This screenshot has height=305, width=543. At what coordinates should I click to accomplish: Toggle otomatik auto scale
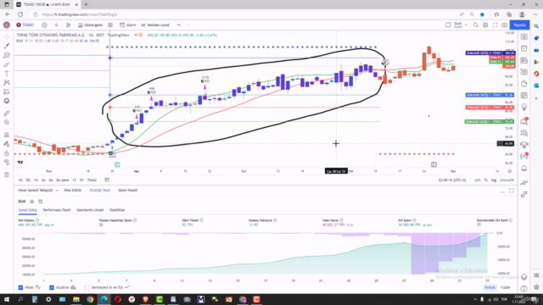[x=507, y=180]
